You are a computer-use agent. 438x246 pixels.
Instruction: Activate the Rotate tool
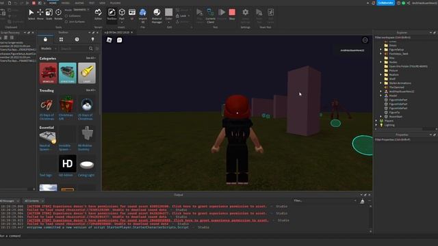tap(58, 14)
